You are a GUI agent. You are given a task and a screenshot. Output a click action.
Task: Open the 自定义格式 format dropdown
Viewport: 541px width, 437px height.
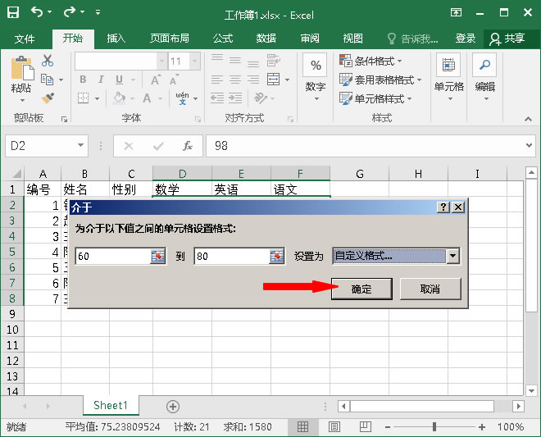[452, 256]
